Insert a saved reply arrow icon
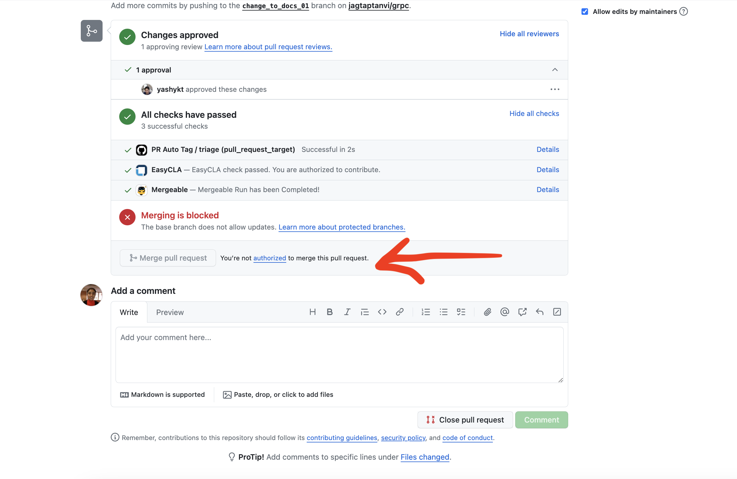 (539, 312)
